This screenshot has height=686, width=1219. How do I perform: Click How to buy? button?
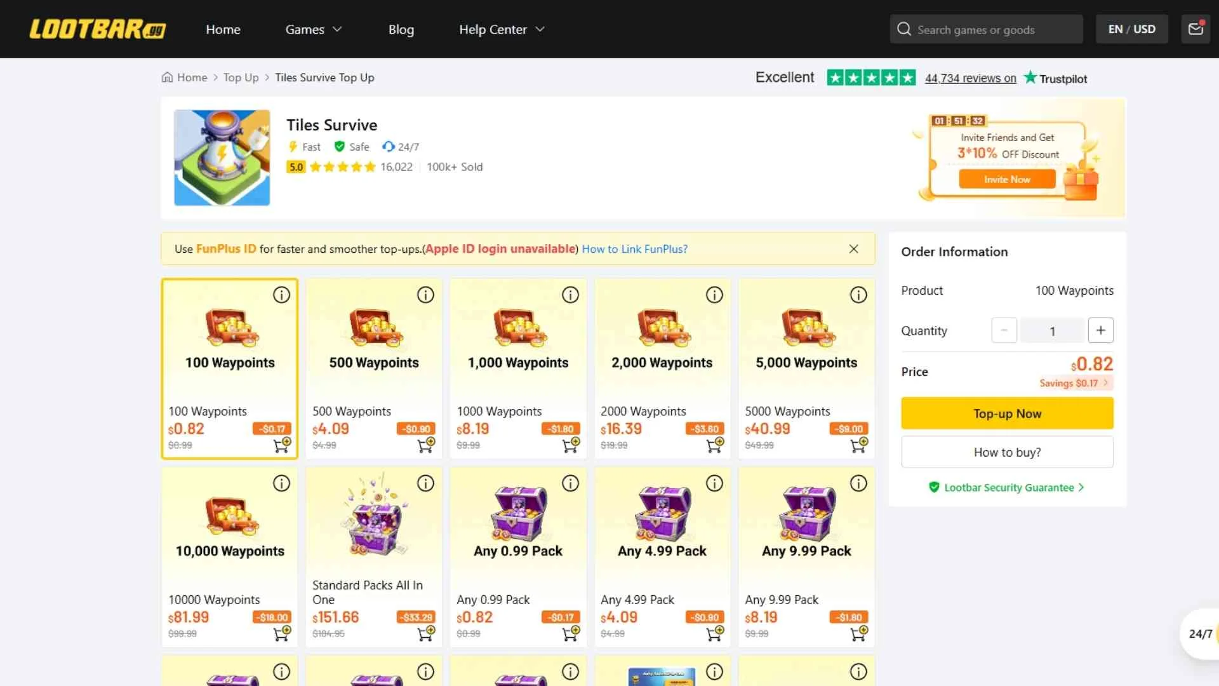(1007, 452)
